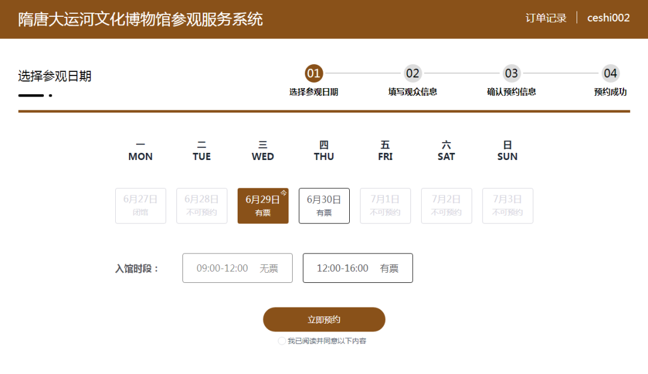The image size is (648, 374).
Task: Tick the 我已阅读并同意 agreement radio circle
Action: click(x=282, y=341)
